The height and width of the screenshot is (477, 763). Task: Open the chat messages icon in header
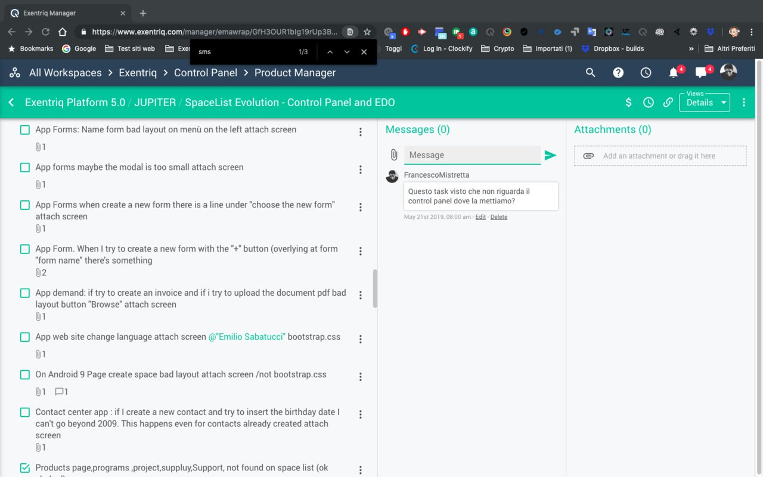point(701,73)
